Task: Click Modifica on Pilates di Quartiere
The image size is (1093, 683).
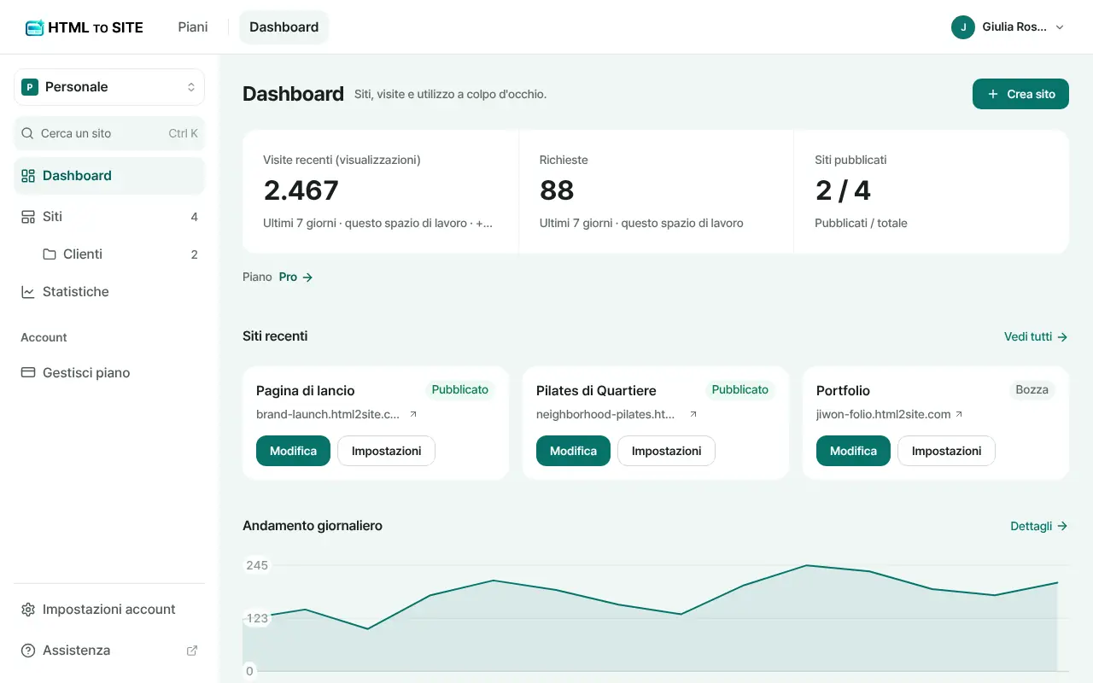Action: 573,451
